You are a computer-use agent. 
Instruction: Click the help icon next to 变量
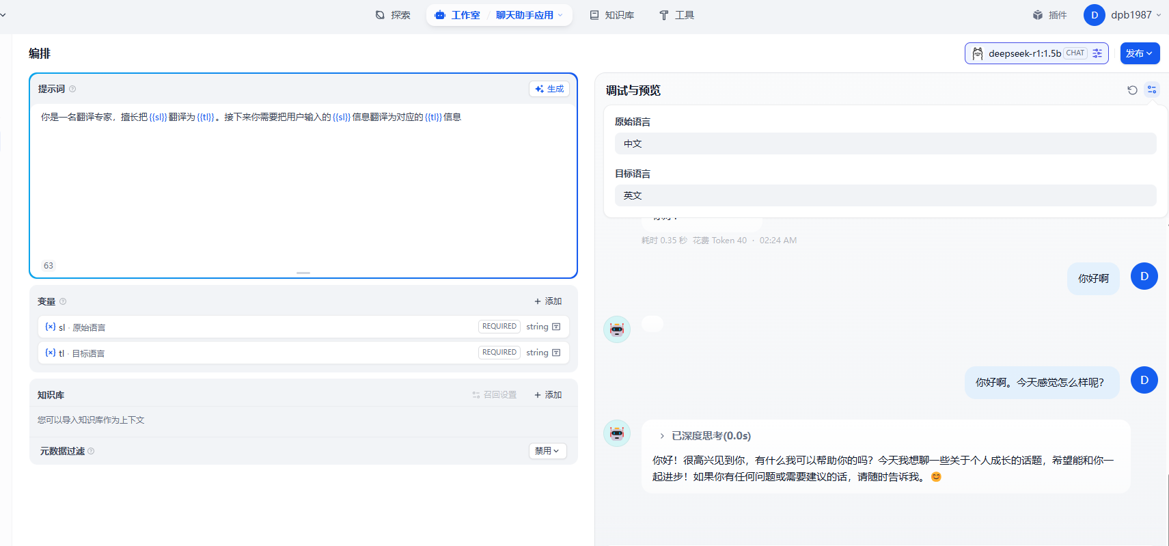coord(63,301)
